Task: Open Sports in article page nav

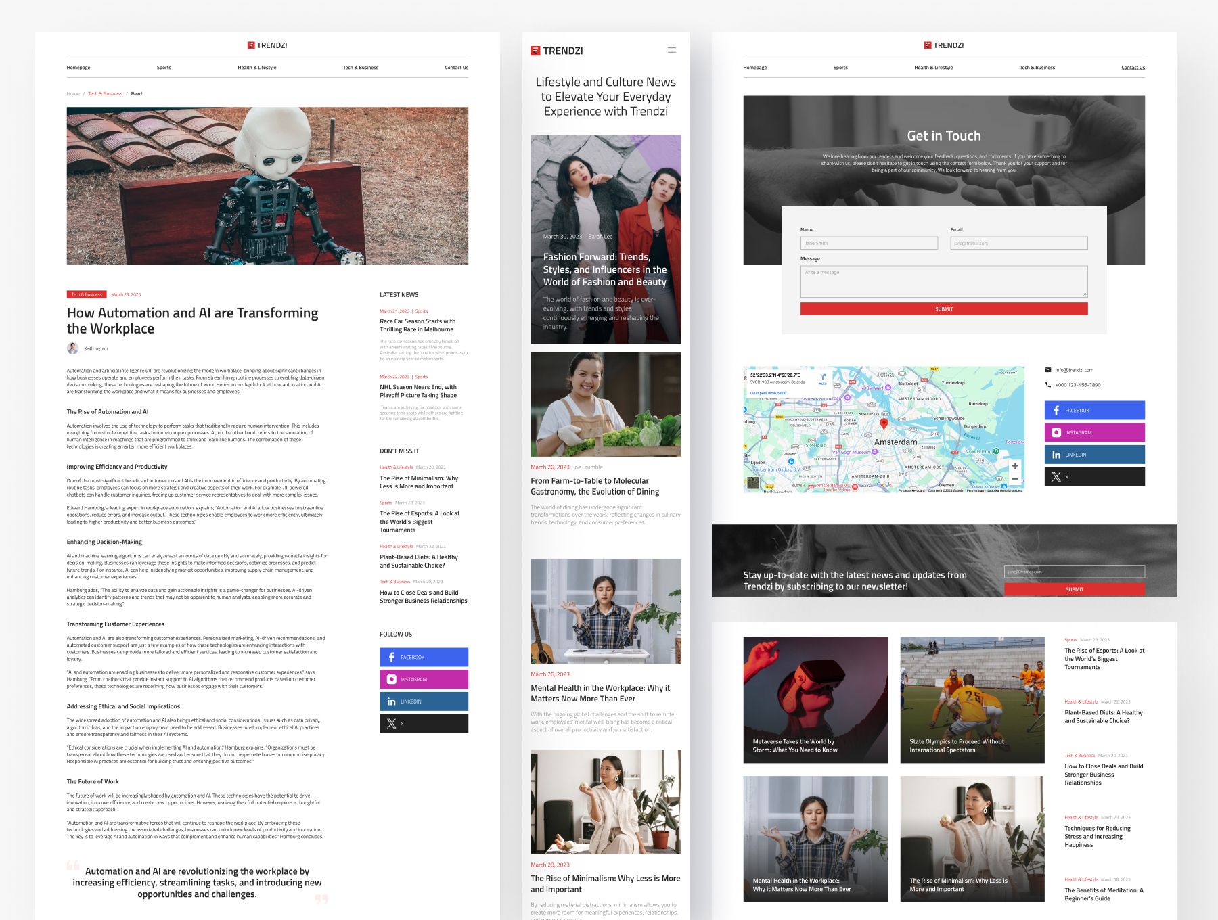Action: point(164,68)
